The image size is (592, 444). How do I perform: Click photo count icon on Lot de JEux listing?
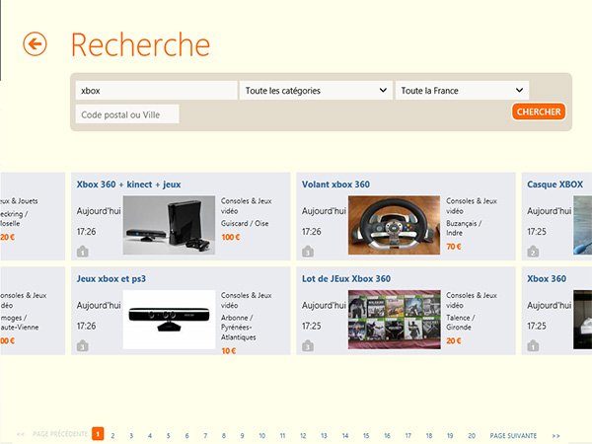(308, 346)
